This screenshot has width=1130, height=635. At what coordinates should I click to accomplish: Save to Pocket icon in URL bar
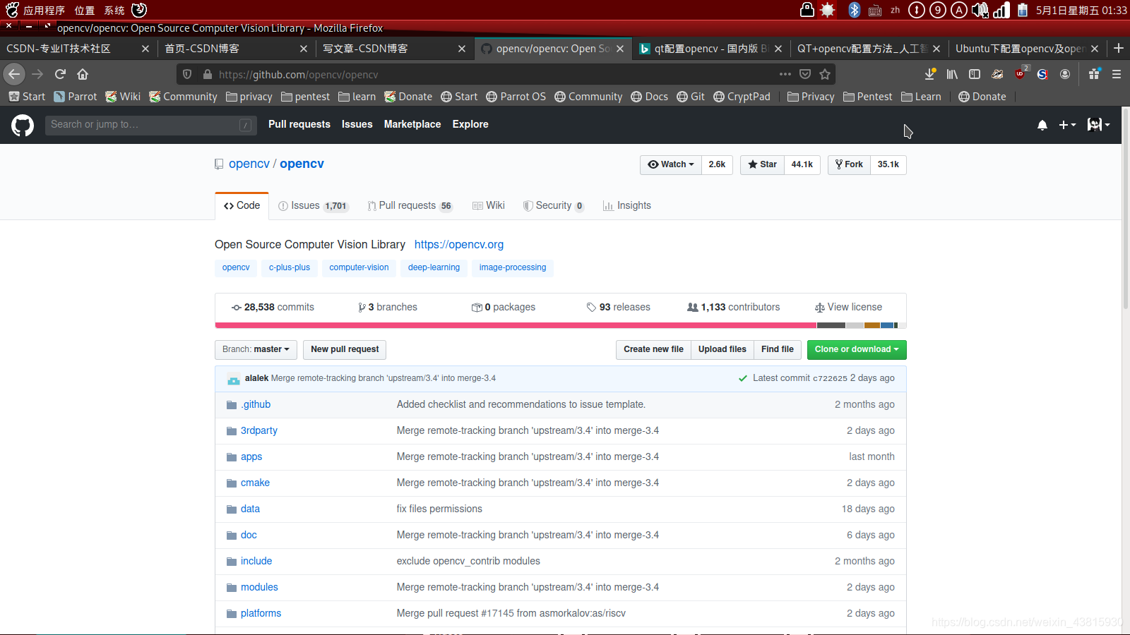(x=805, y=74)
